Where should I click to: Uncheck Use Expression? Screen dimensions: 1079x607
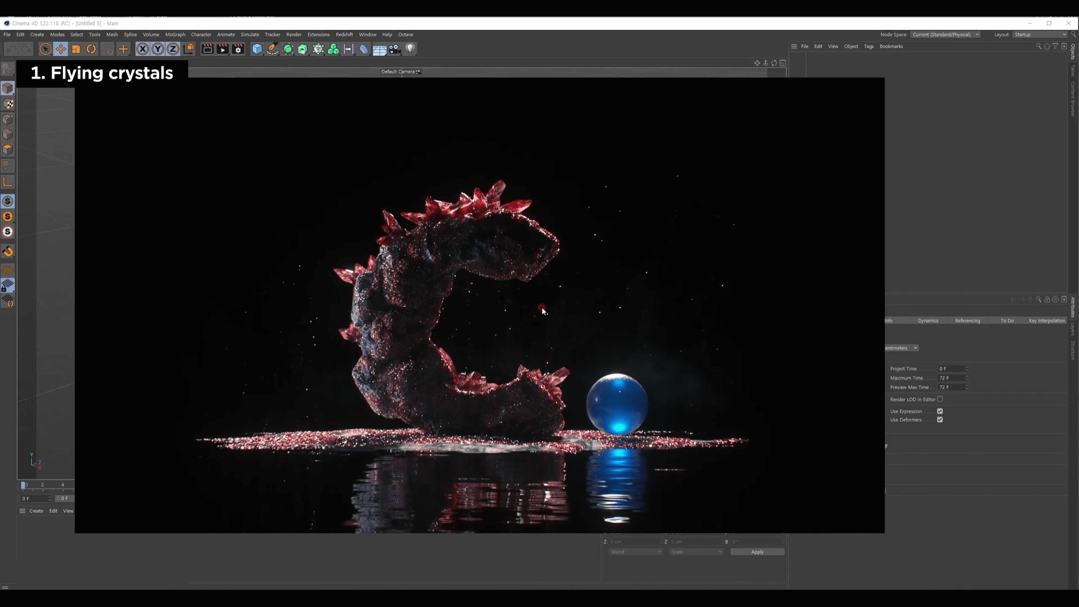coord(940,411)
